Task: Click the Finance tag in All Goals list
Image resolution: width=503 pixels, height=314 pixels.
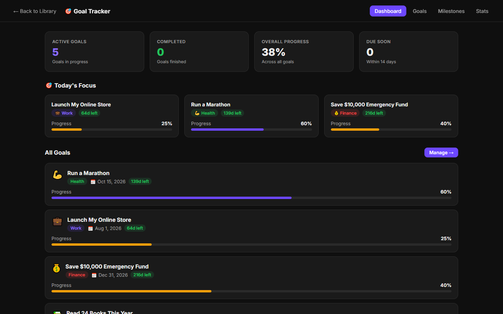Action: coord(77,275)
